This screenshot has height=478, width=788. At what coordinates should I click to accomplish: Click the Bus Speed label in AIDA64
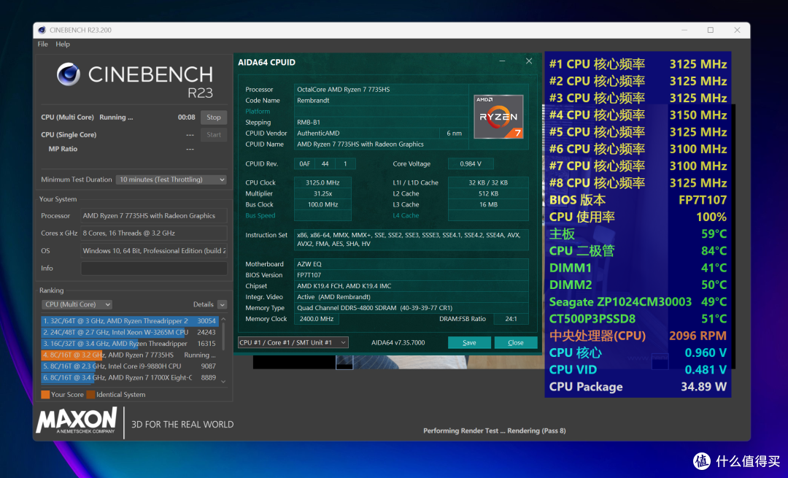[x=260, y=215]
